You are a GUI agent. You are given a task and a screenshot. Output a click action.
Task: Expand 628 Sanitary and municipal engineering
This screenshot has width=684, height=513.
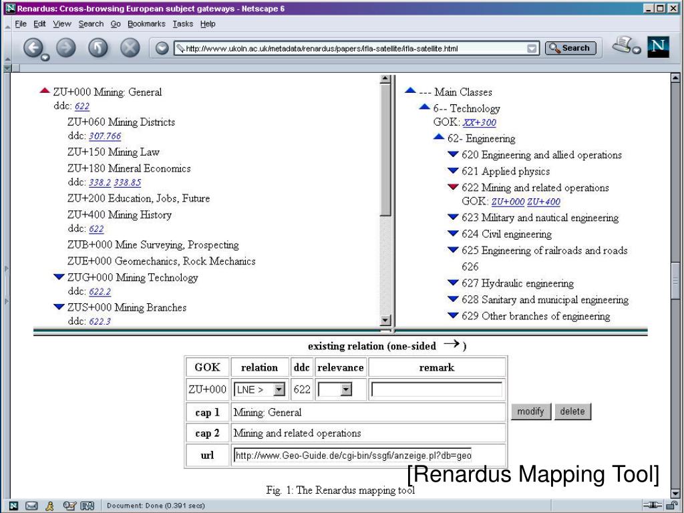[454, 299]
